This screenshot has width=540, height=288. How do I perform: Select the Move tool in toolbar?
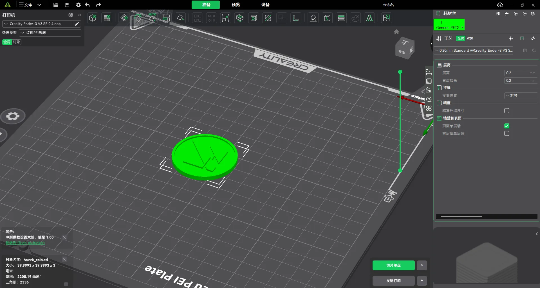pyautogui.click(x=124, y=18)
